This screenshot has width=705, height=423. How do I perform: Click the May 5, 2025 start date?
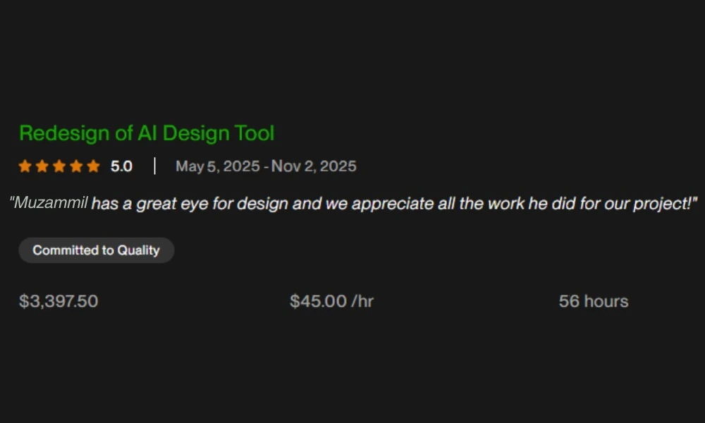pyautogui.click(x=218, y=166)
